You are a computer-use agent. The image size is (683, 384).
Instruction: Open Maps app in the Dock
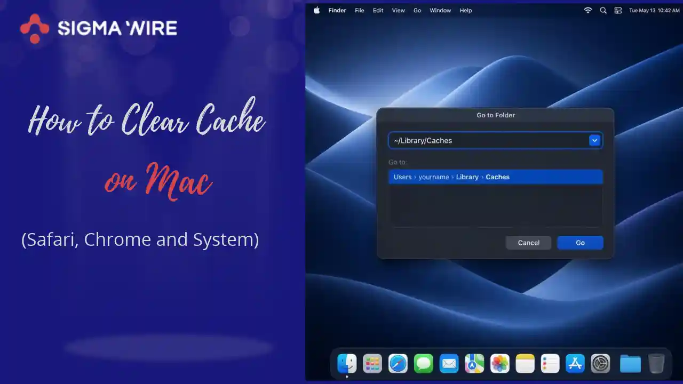[474, 364]
